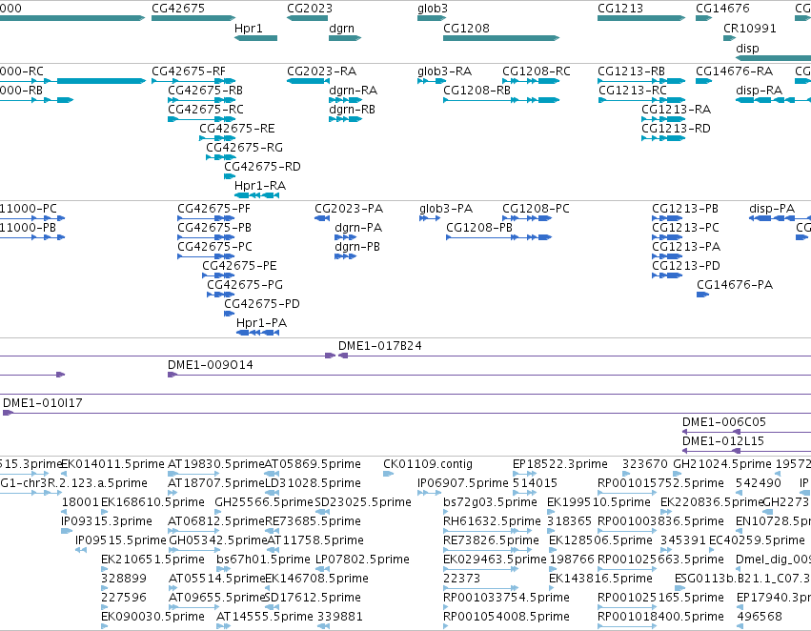Open the CG1213 gene label
Image resolution: width=811 pixels, height=631 pixels.
[x=620, y=9]
